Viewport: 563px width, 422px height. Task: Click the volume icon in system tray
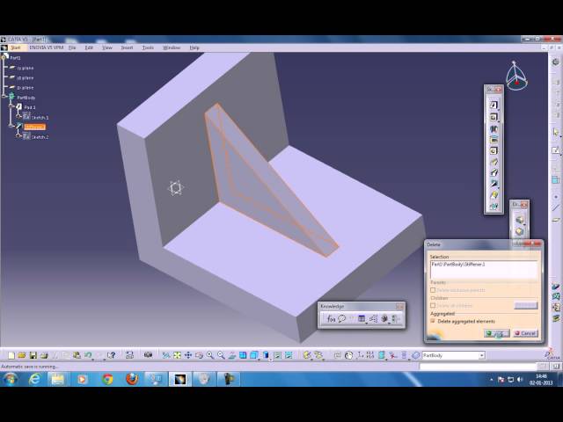520,379
